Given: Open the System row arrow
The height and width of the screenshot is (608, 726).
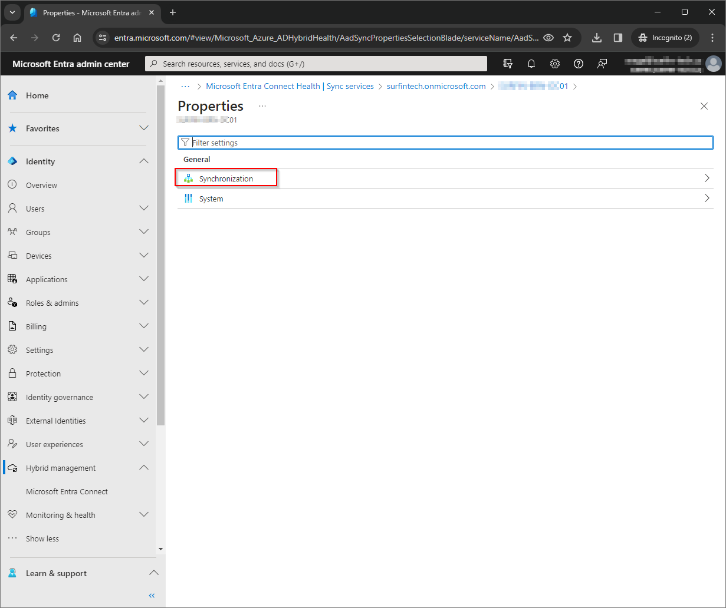Looking at the screenshot, I should coord(707,199).
